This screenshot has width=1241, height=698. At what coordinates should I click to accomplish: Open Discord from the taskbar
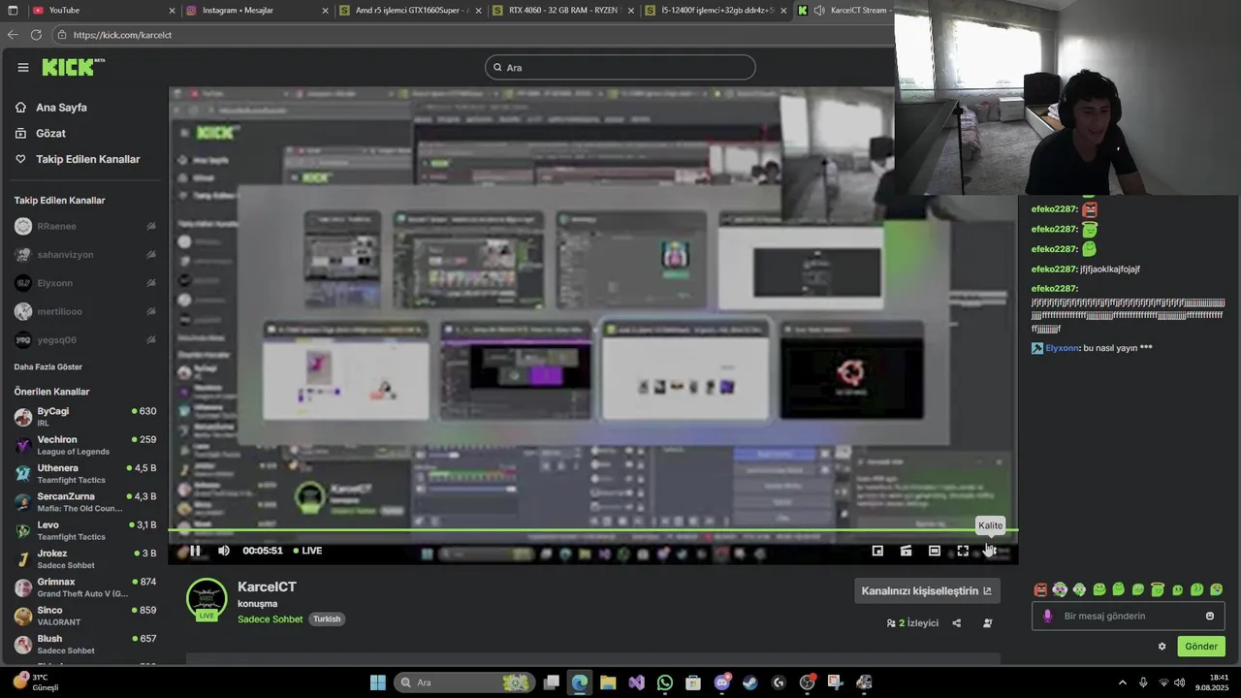pyautogui.click(x=722, y=682)
